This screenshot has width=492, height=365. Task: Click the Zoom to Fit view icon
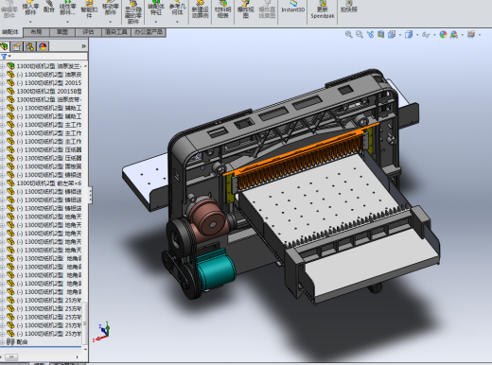[x=348, y=34]
